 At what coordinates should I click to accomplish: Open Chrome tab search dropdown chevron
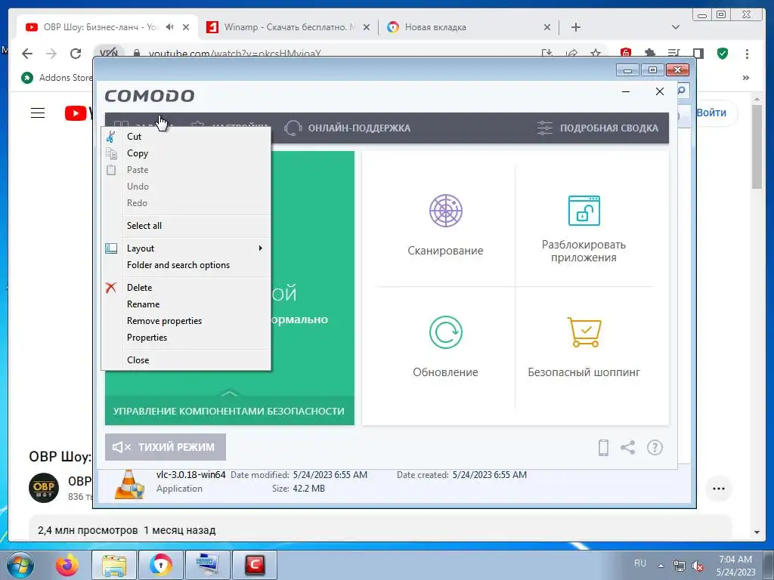pos(676,27)
